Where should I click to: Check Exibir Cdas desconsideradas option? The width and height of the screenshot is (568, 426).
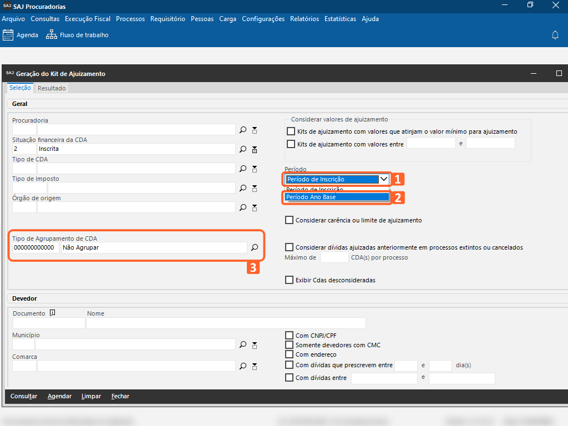tap(289, 280)
